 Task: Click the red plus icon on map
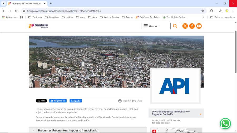[154, 131]
